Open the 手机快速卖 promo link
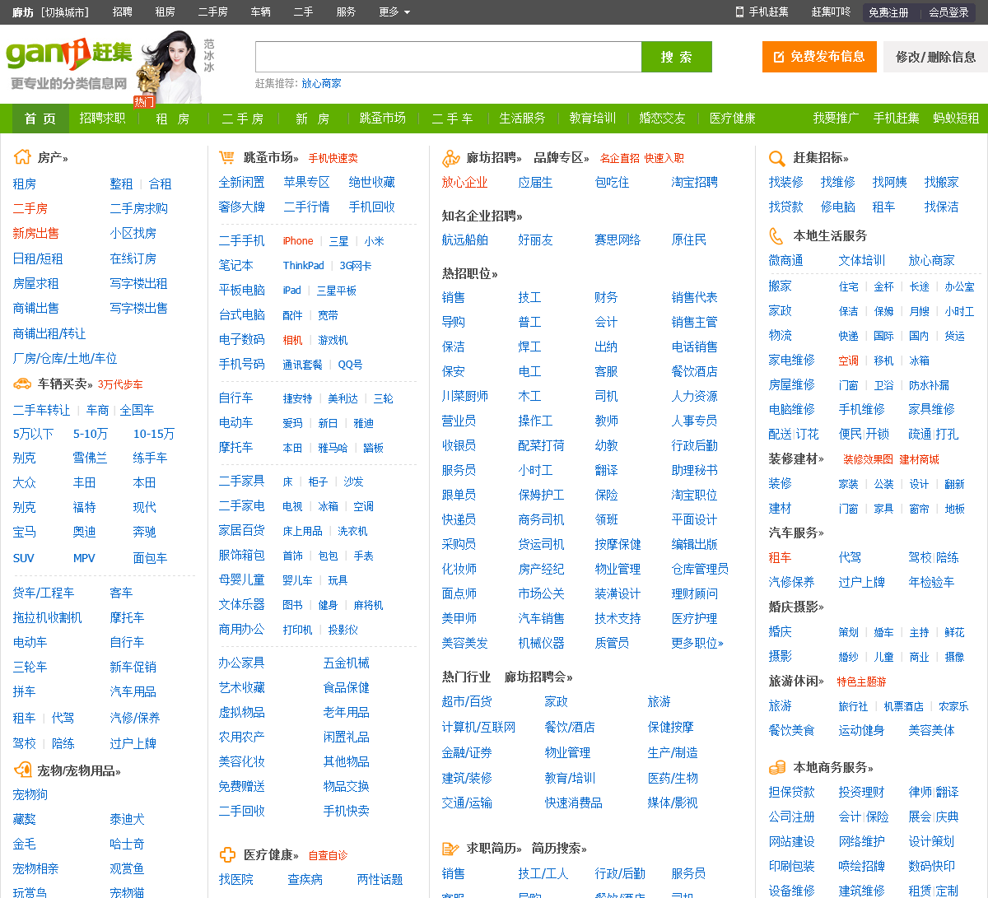Viewport: 988px width, 898px height. coord(333,158)
